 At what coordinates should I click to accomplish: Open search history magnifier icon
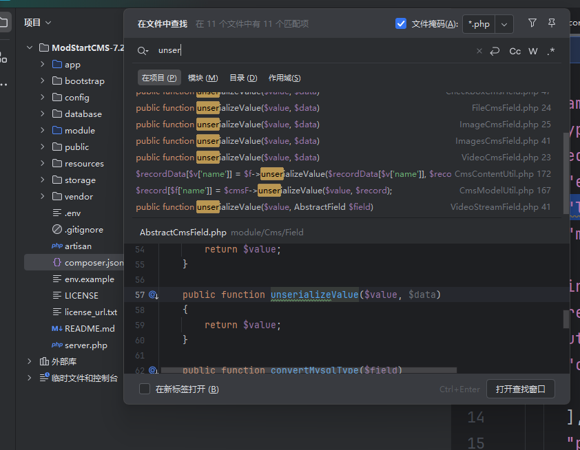click(143, 51)
